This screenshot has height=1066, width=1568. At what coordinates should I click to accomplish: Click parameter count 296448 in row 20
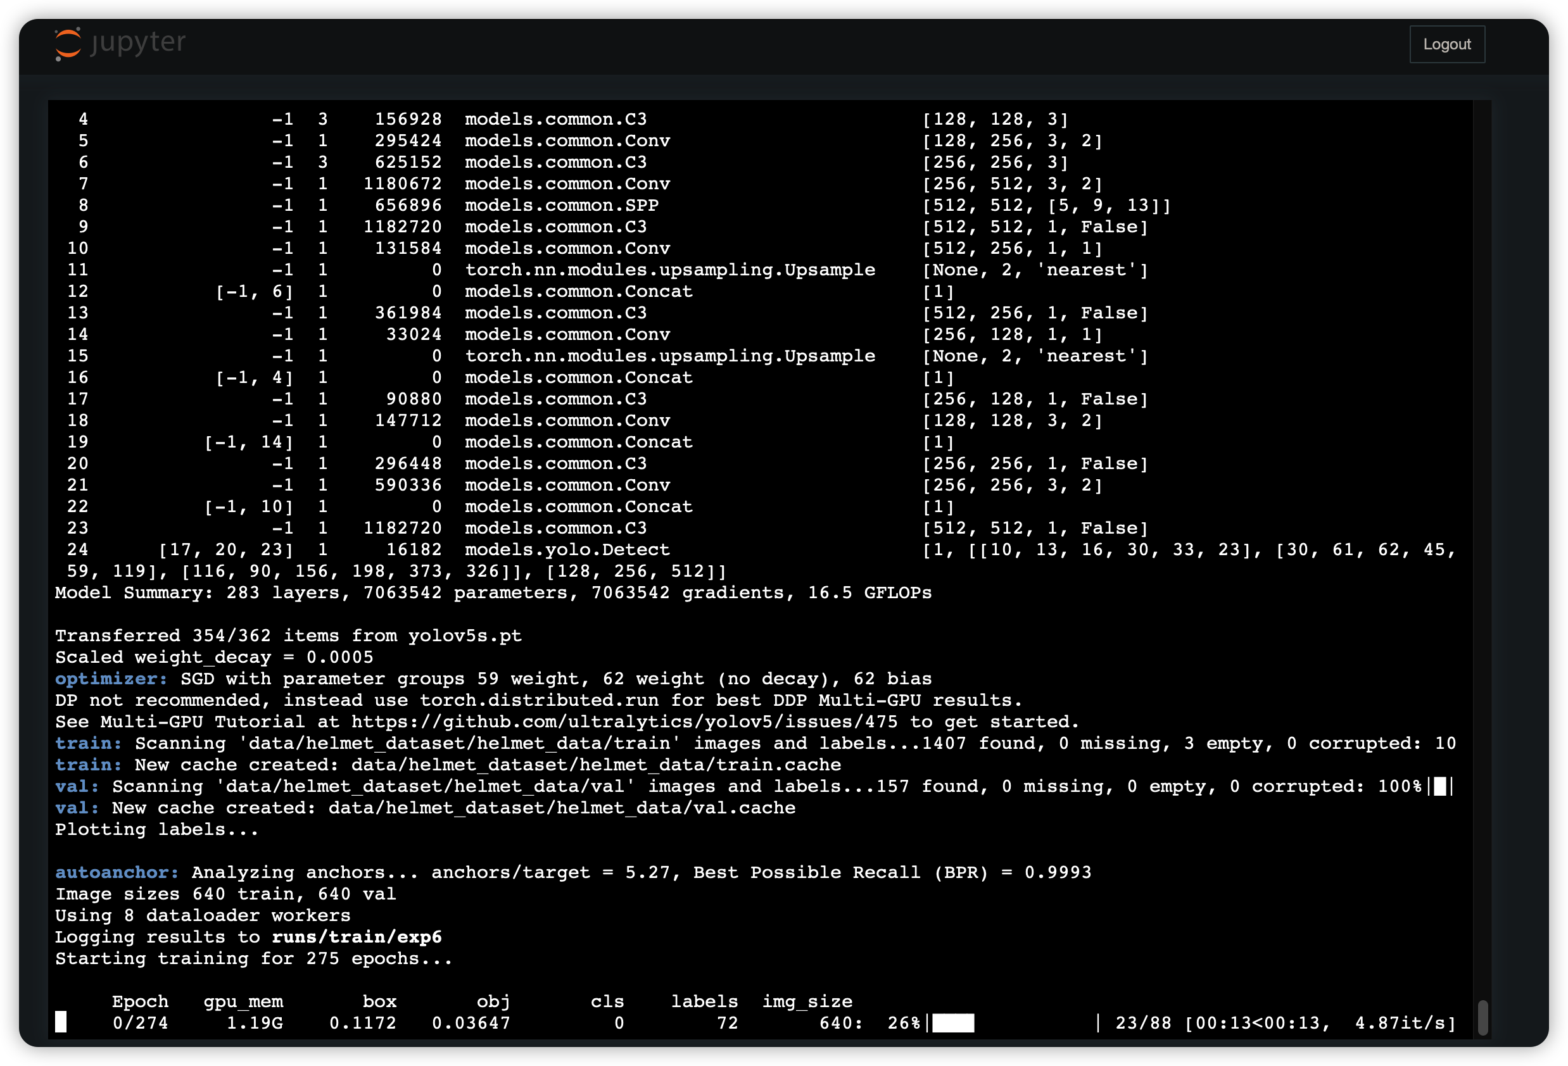(x=408, y=463)
